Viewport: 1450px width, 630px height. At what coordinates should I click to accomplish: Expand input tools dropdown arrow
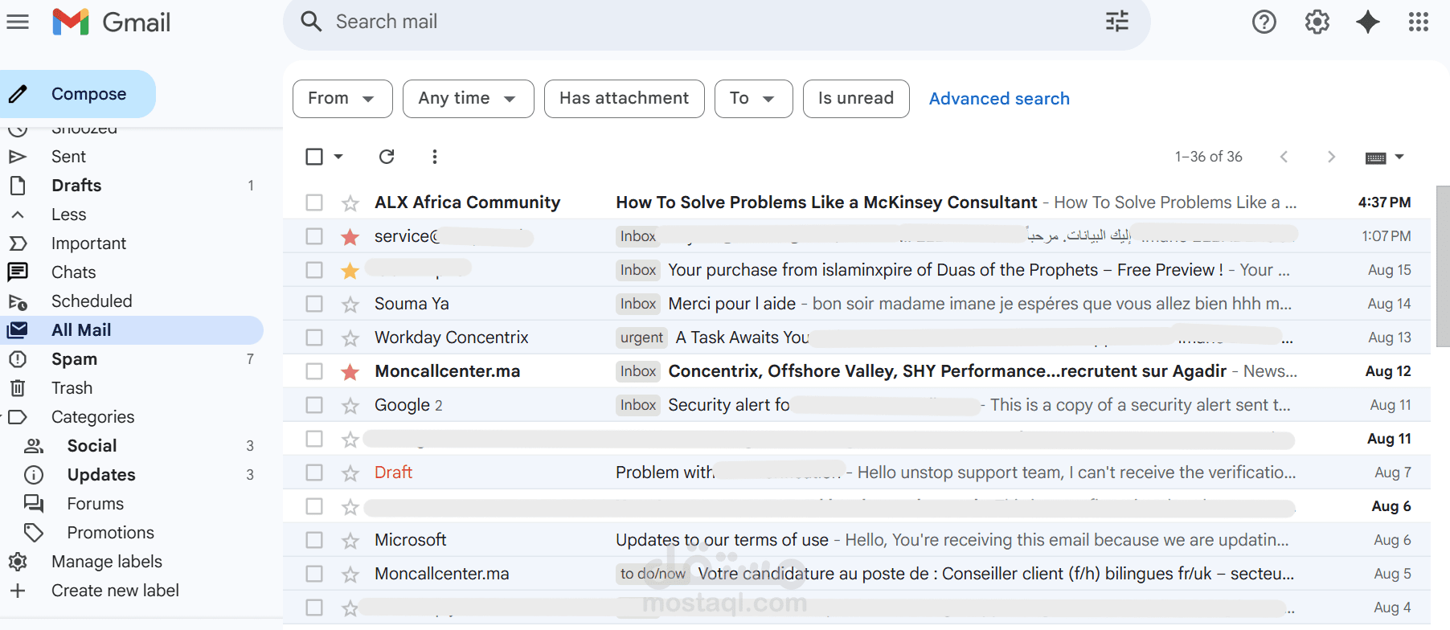coord(1399,157)
